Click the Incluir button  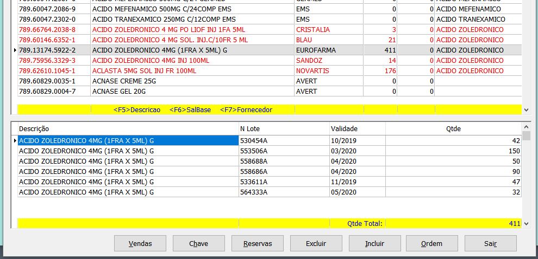pyautogui.click(x=374, y=243)
